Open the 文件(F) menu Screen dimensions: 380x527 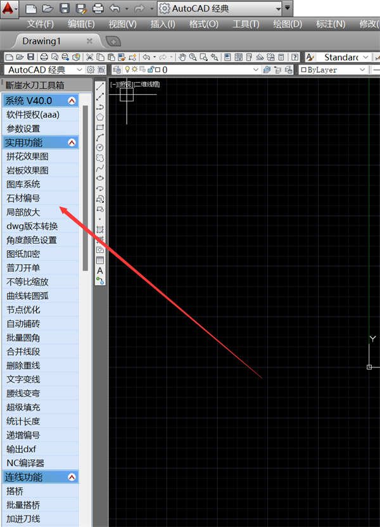41,24
